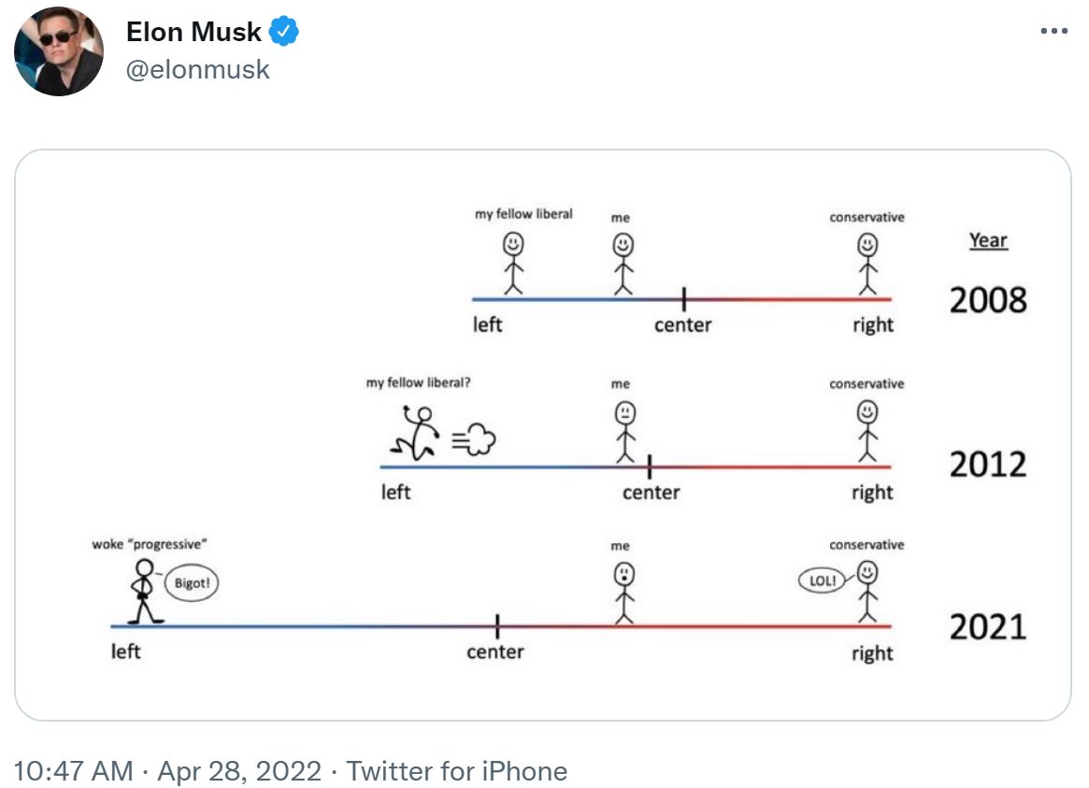This screenshot has height=788, width=1089.
Task: Click the conservative stick figure in the 2012 row
Action: pos(868,430)
